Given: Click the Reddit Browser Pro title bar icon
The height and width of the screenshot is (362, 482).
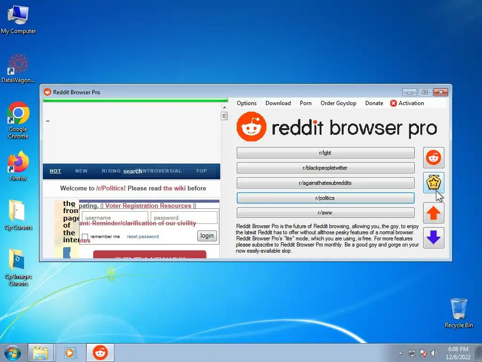Looking at the screenshot, I should 48,92.
